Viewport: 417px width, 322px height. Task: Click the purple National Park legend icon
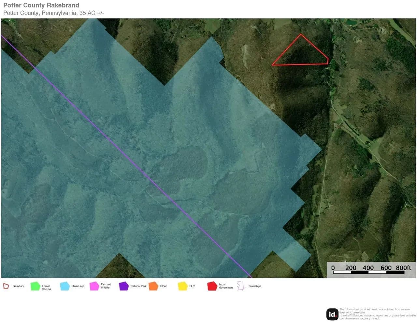[x=124, y=286]
